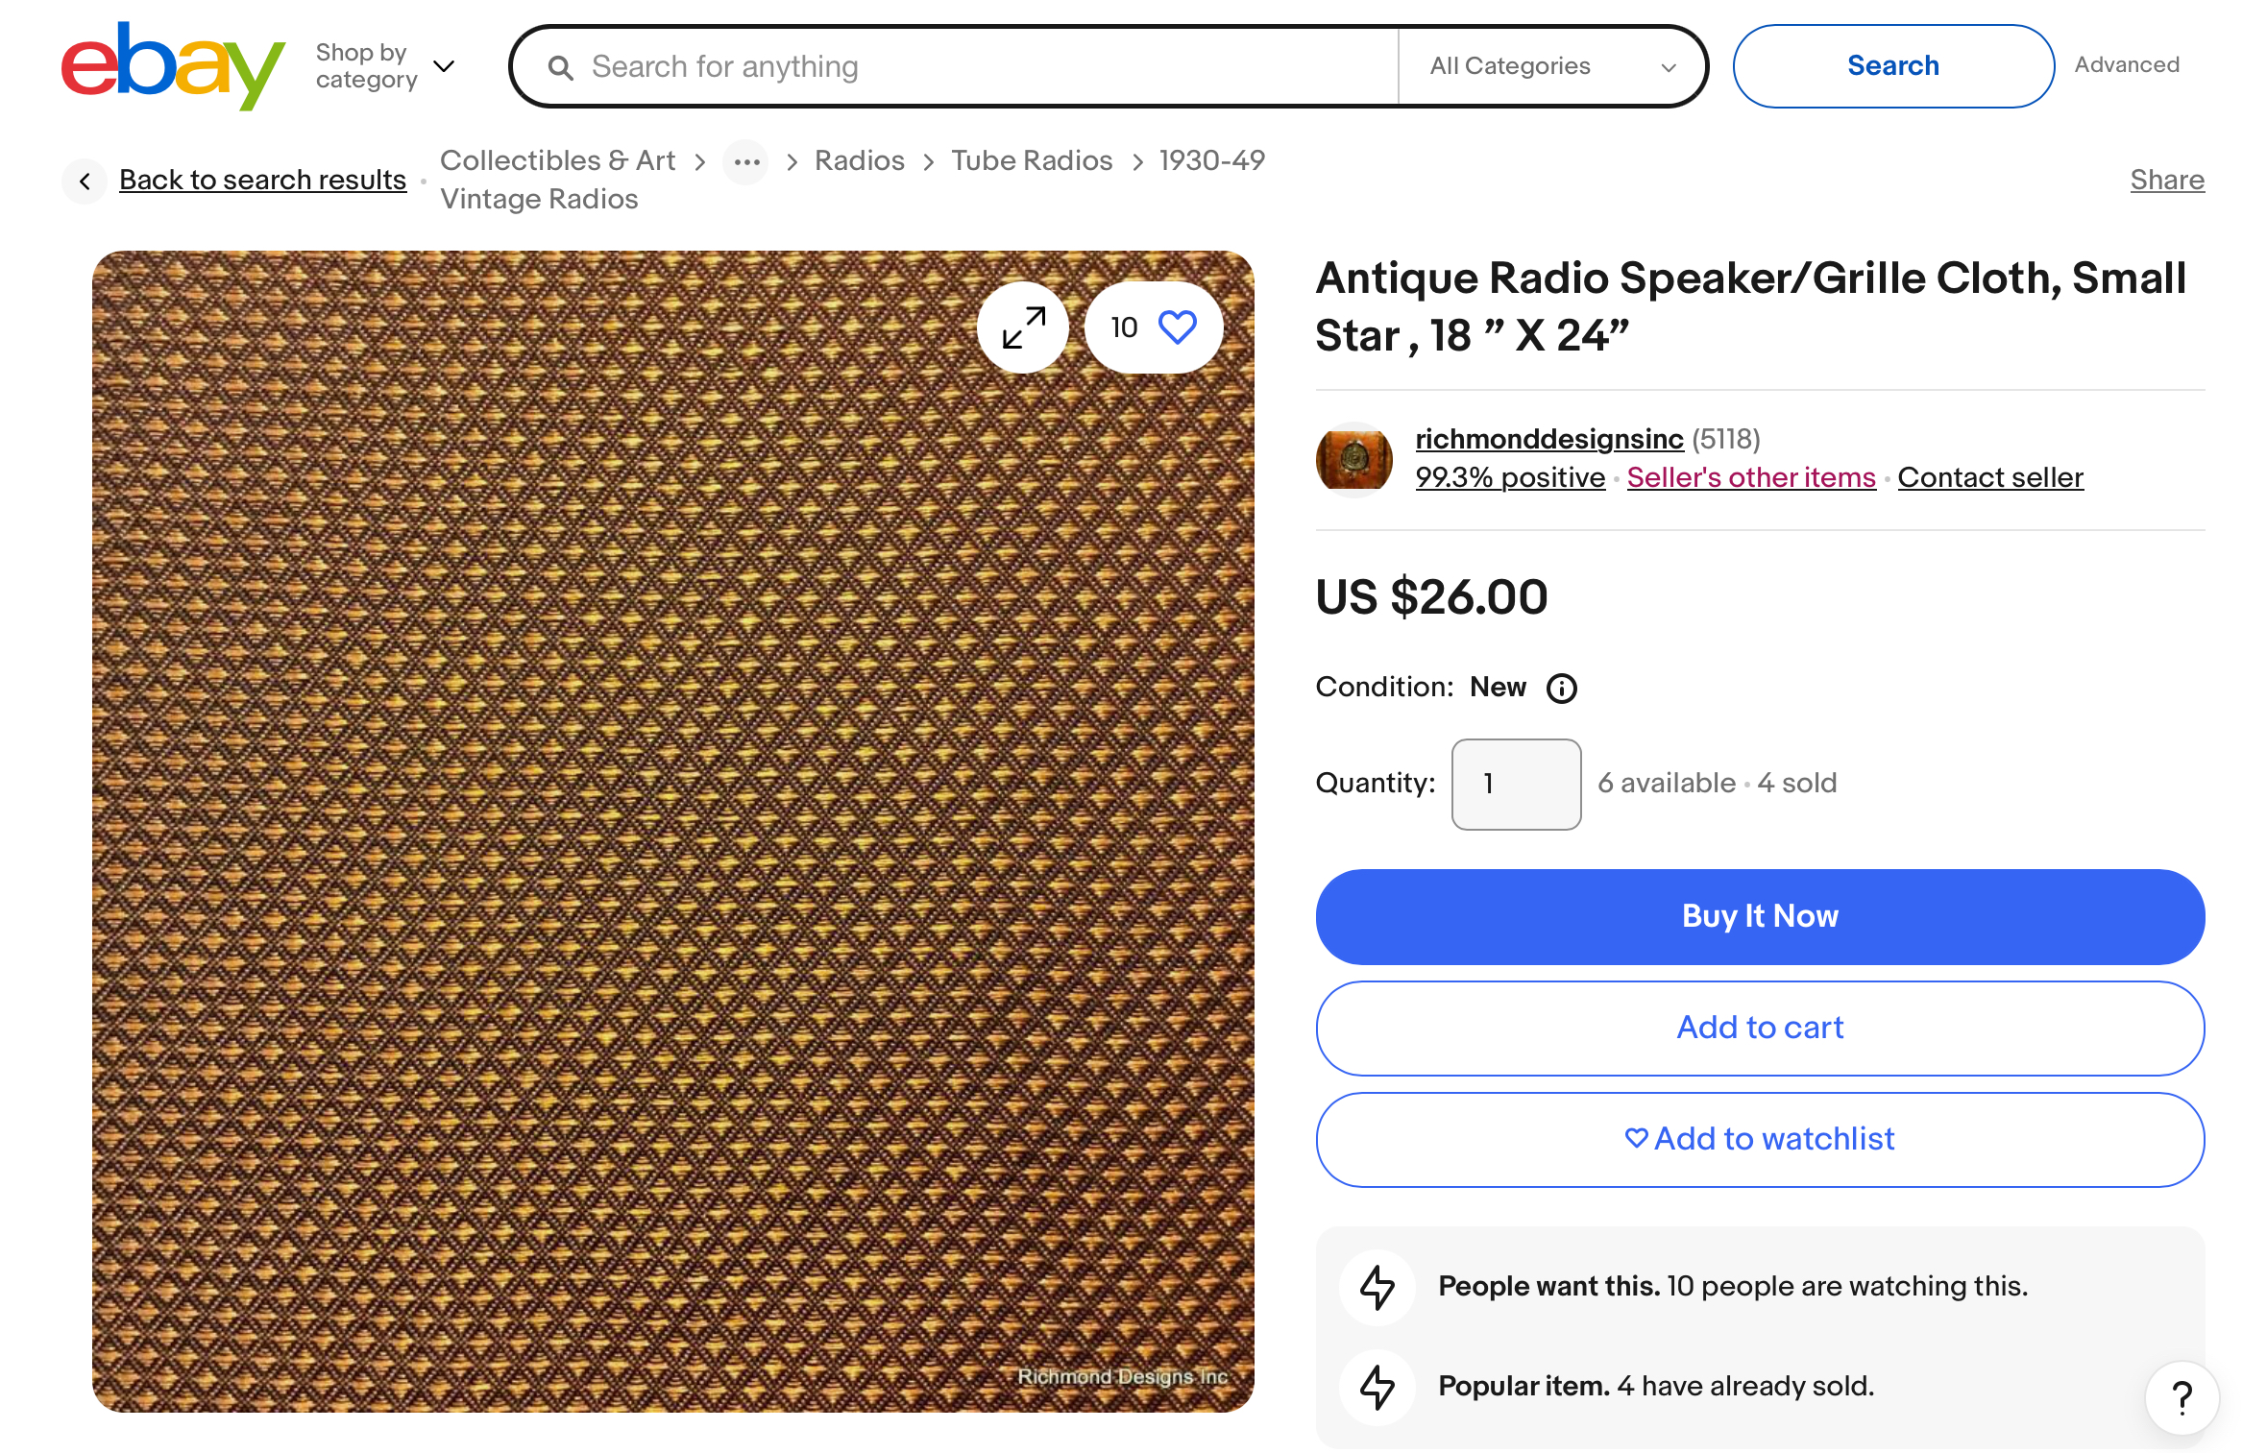The width and height of the screenshot is (2267, 1453).
Task: Click the Quantity input field
Action: (x=1515, y=784)
